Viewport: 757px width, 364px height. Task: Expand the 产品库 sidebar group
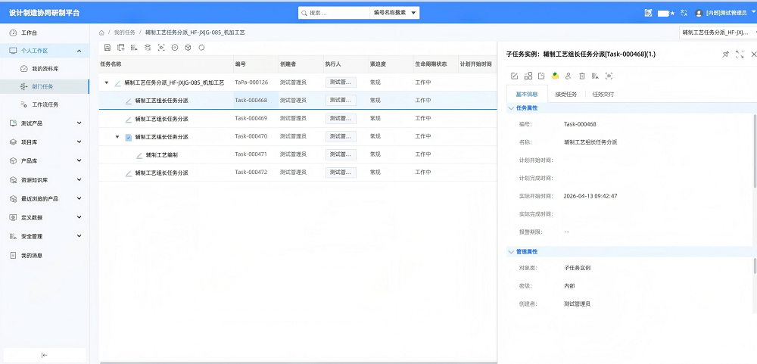click(x=79, y=160)
